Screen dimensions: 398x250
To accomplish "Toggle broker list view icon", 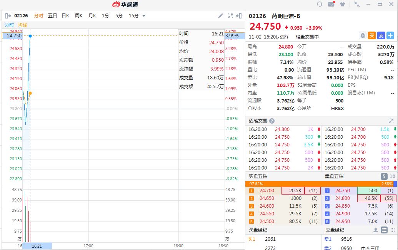I will [x=384, y=230].
